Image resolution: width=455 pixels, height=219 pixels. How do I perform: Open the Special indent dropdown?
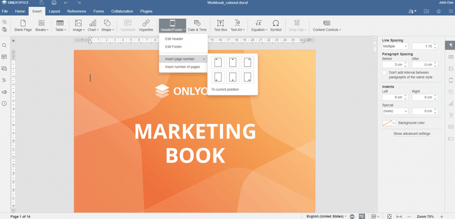(395, 111)
